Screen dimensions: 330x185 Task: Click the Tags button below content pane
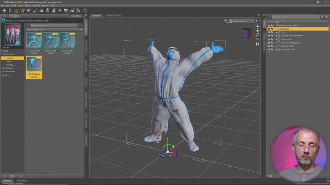coord(20,176)
